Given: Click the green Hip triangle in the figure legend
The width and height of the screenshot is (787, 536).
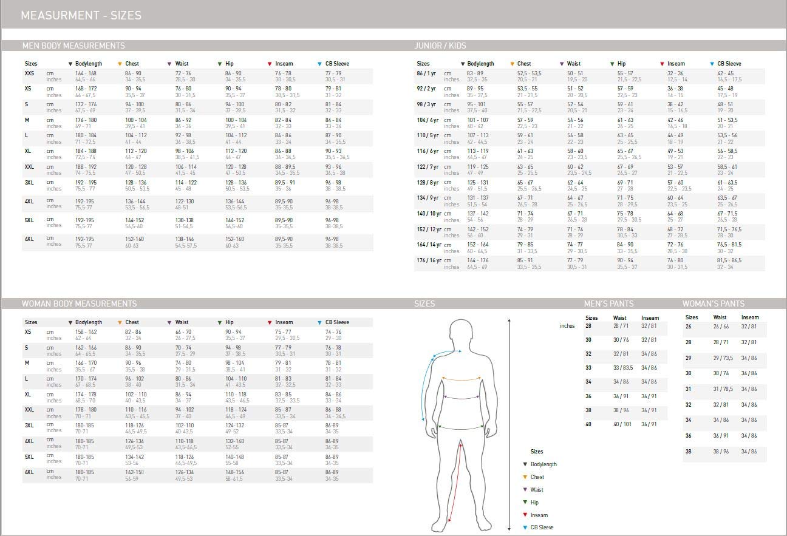Looking at the screenshot, I should [x=525, y=503].
